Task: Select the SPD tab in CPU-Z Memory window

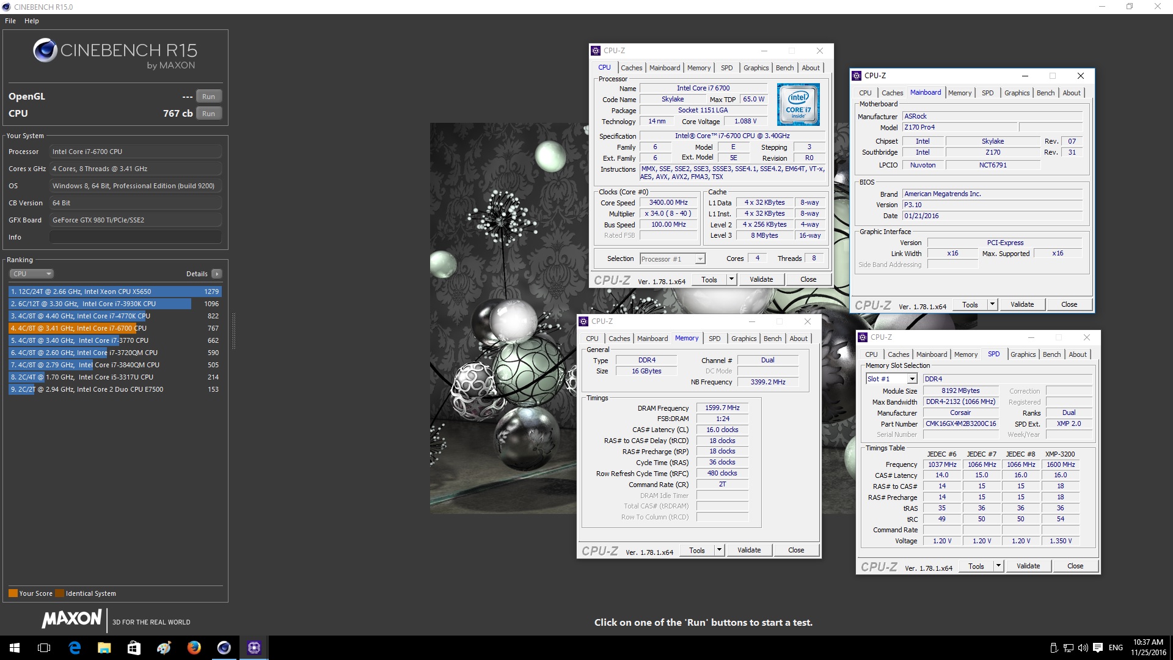Action: pos(715,339)
